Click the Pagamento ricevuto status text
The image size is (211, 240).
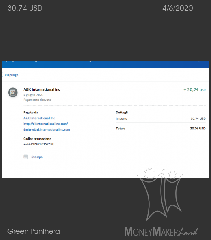pos(37,100)
